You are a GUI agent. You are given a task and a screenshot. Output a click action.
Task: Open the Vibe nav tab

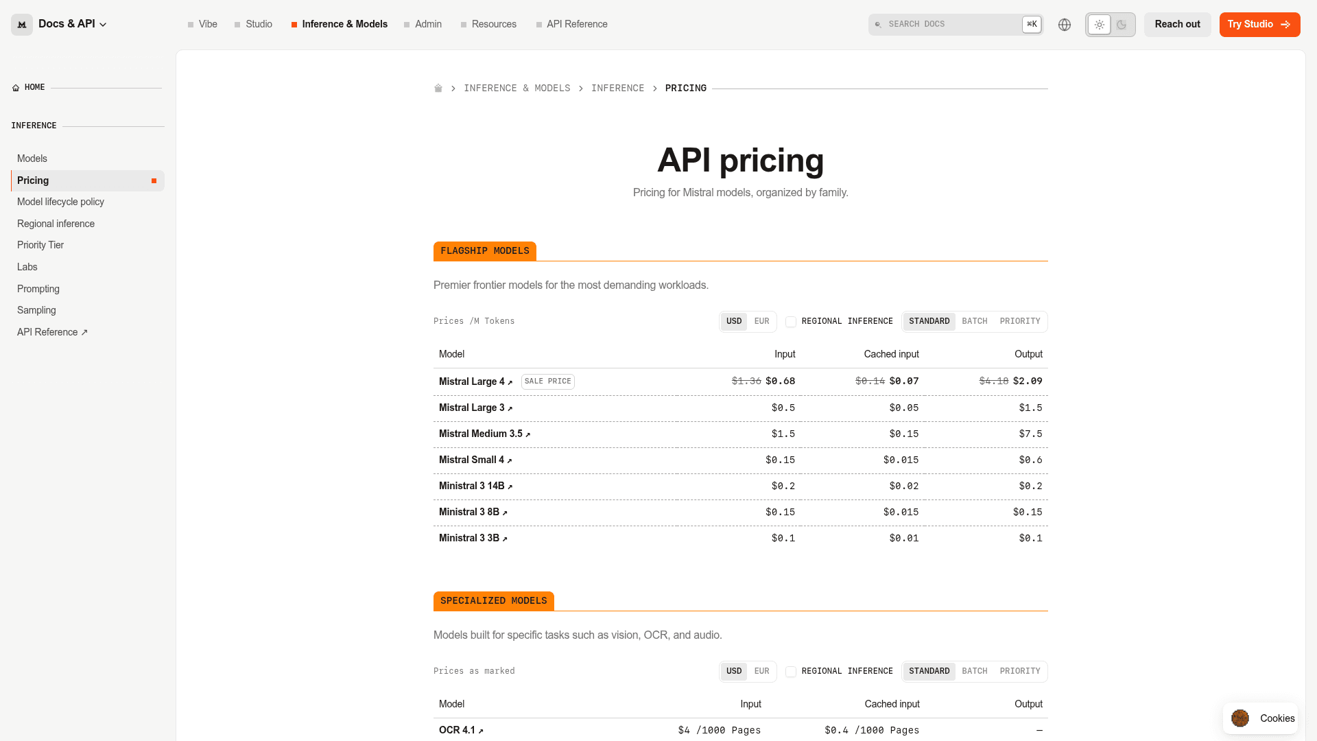pyautogui.click(x=202, y=24)
